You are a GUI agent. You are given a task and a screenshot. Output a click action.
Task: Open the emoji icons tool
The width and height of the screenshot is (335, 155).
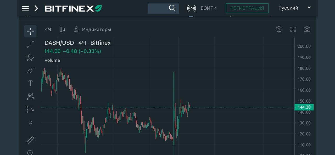point(30,122)
